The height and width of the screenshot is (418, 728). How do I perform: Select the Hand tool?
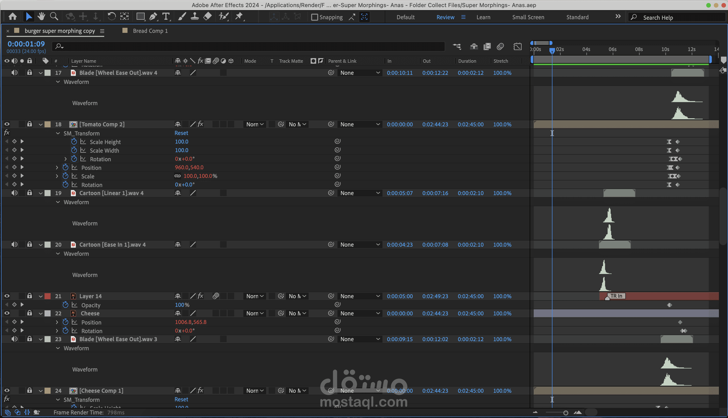click(x=41, y=17)
